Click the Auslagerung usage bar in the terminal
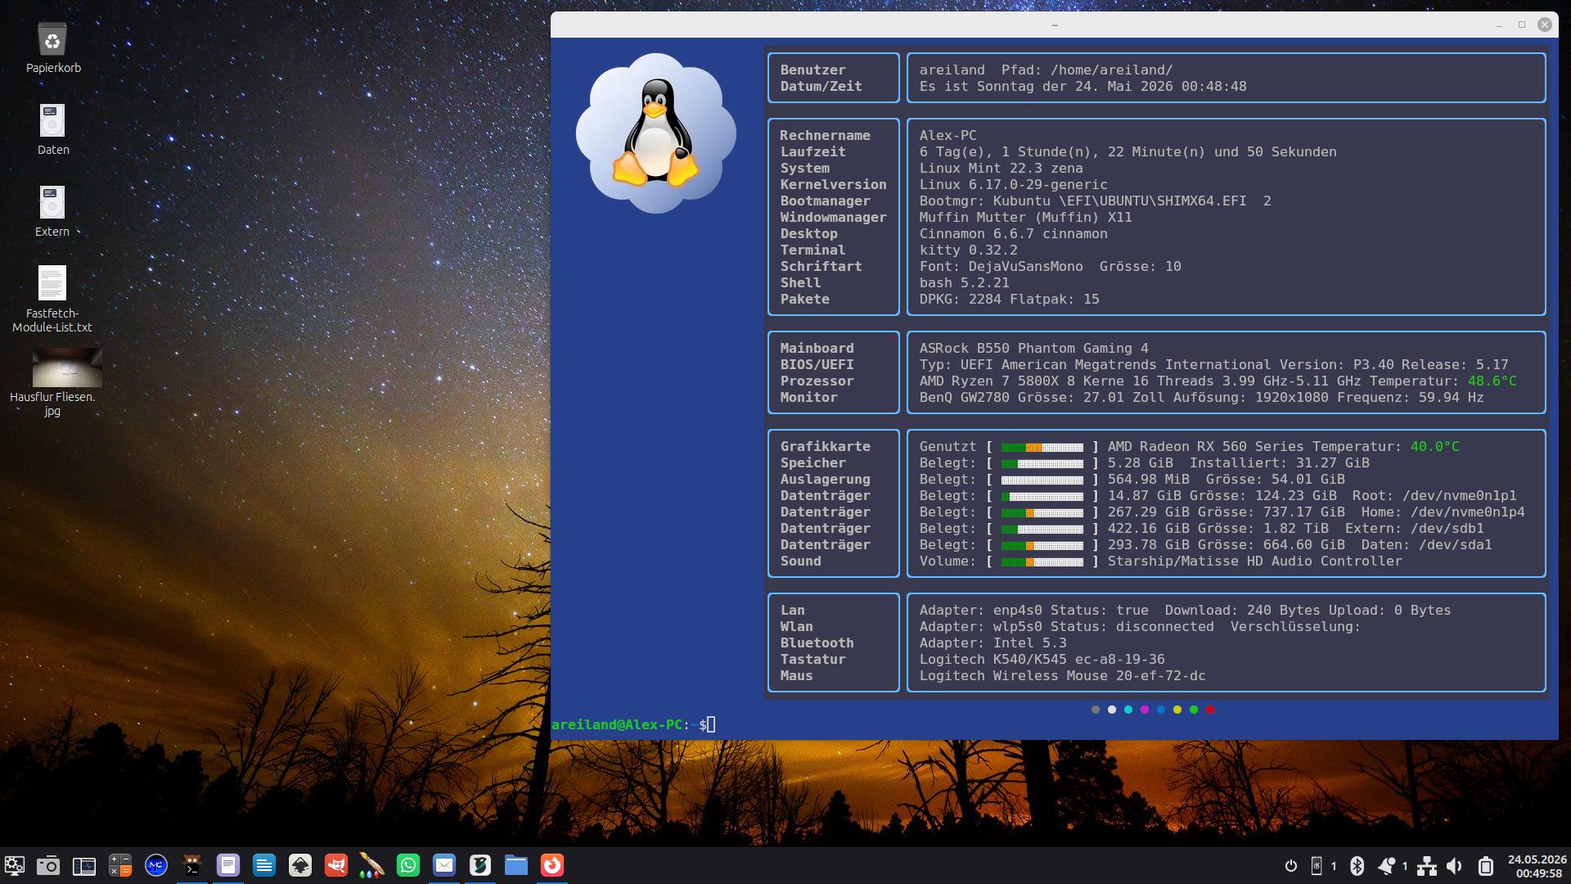Image resolution: width=1571 pixels, height=884 pixels. [x=1042, y=480]
